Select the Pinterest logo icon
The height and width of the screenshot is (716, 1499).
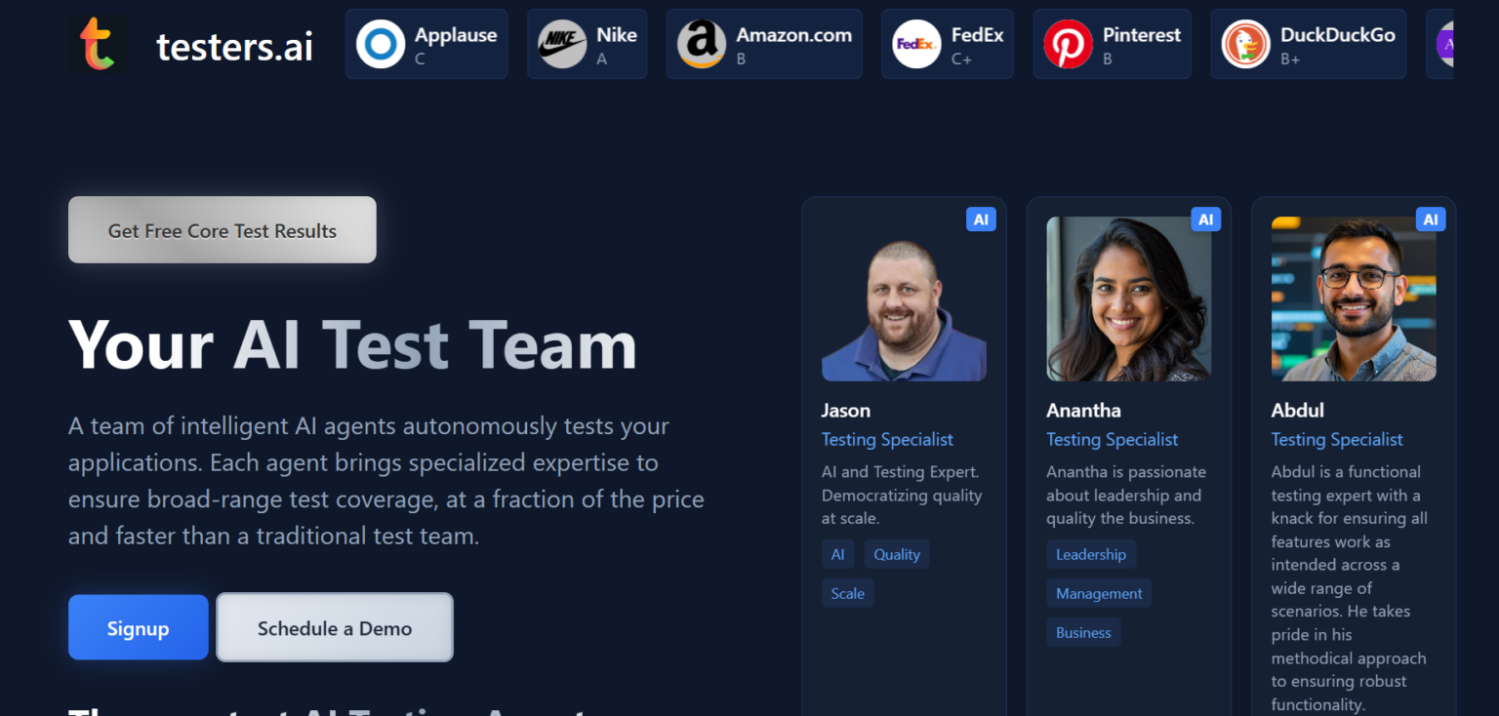coord(1068,43)
